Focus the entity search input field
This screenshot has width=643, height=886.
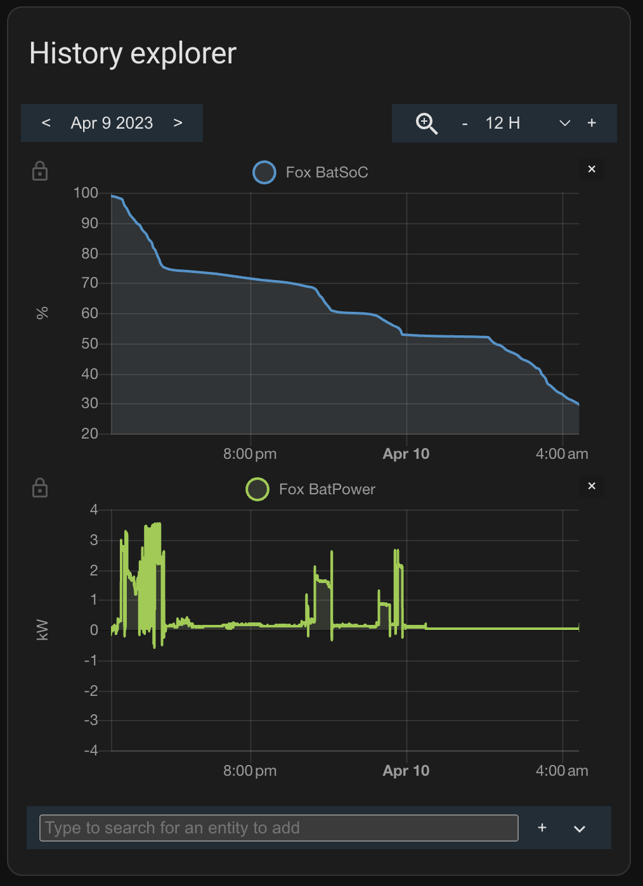(278, 828)
